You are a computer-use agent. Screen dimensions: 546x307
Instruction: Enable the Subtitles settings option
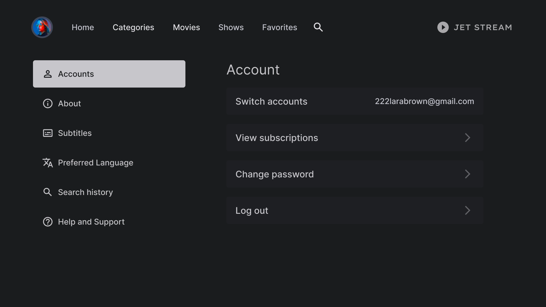[75, 133]
